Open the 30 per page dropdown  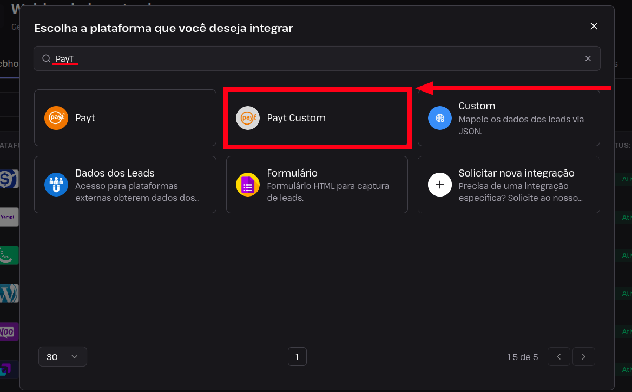coord(62,356)
